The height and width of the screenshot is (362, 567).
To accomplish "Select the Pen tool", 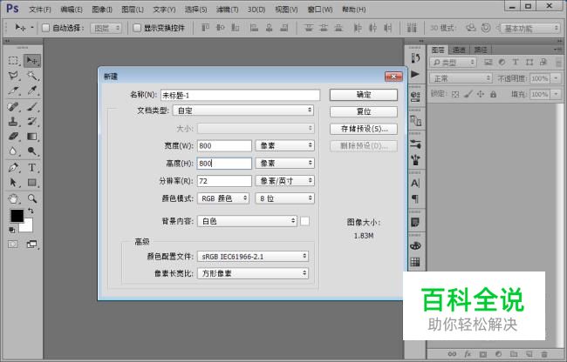I will (13, 168).
